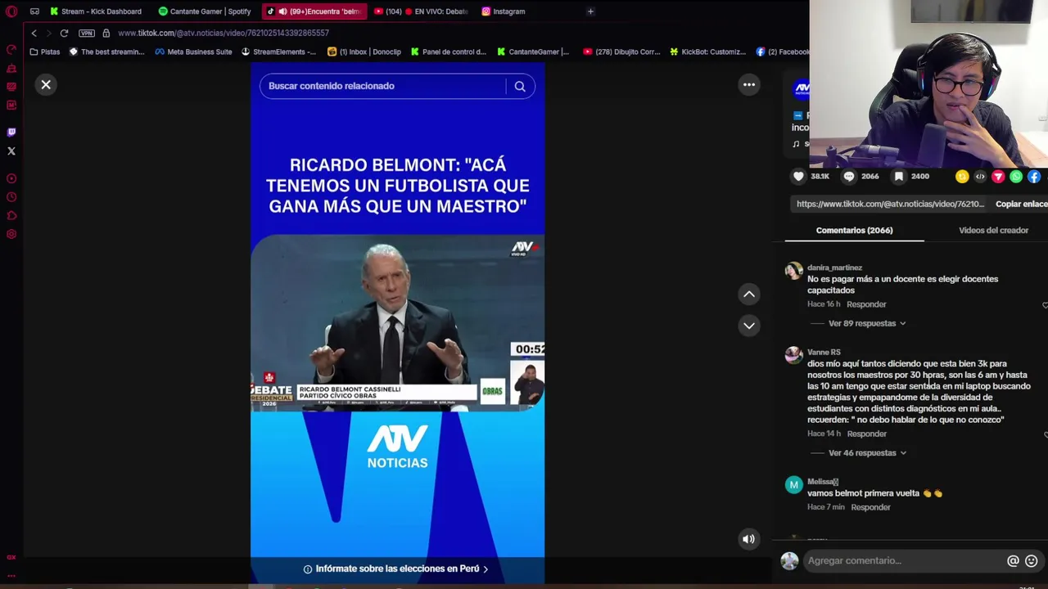Toggle the VPN badge in address bar

(x=87, y=33)
